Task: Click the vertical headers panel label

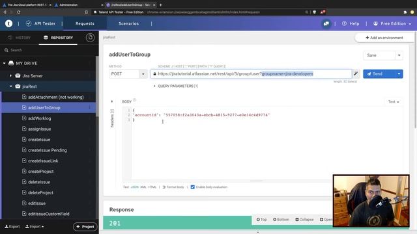Action: [x=112, y=118]
